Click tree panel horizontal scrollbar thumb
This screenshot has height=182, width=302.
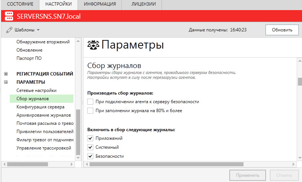pos(28,164)
